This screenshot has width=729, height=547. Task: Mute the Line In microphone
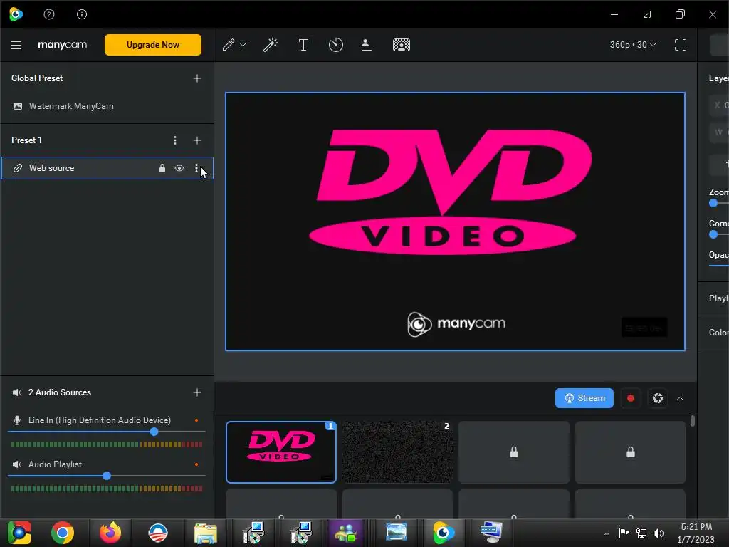pos(17,420)
